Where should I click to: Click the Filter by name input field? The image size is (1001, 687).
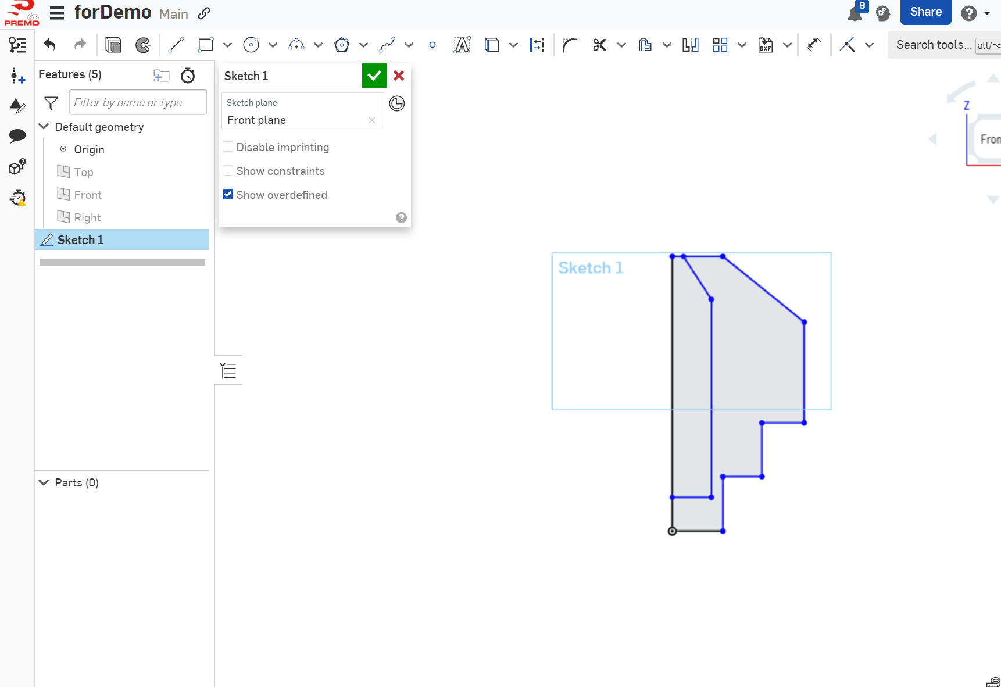tap(138, 102)
